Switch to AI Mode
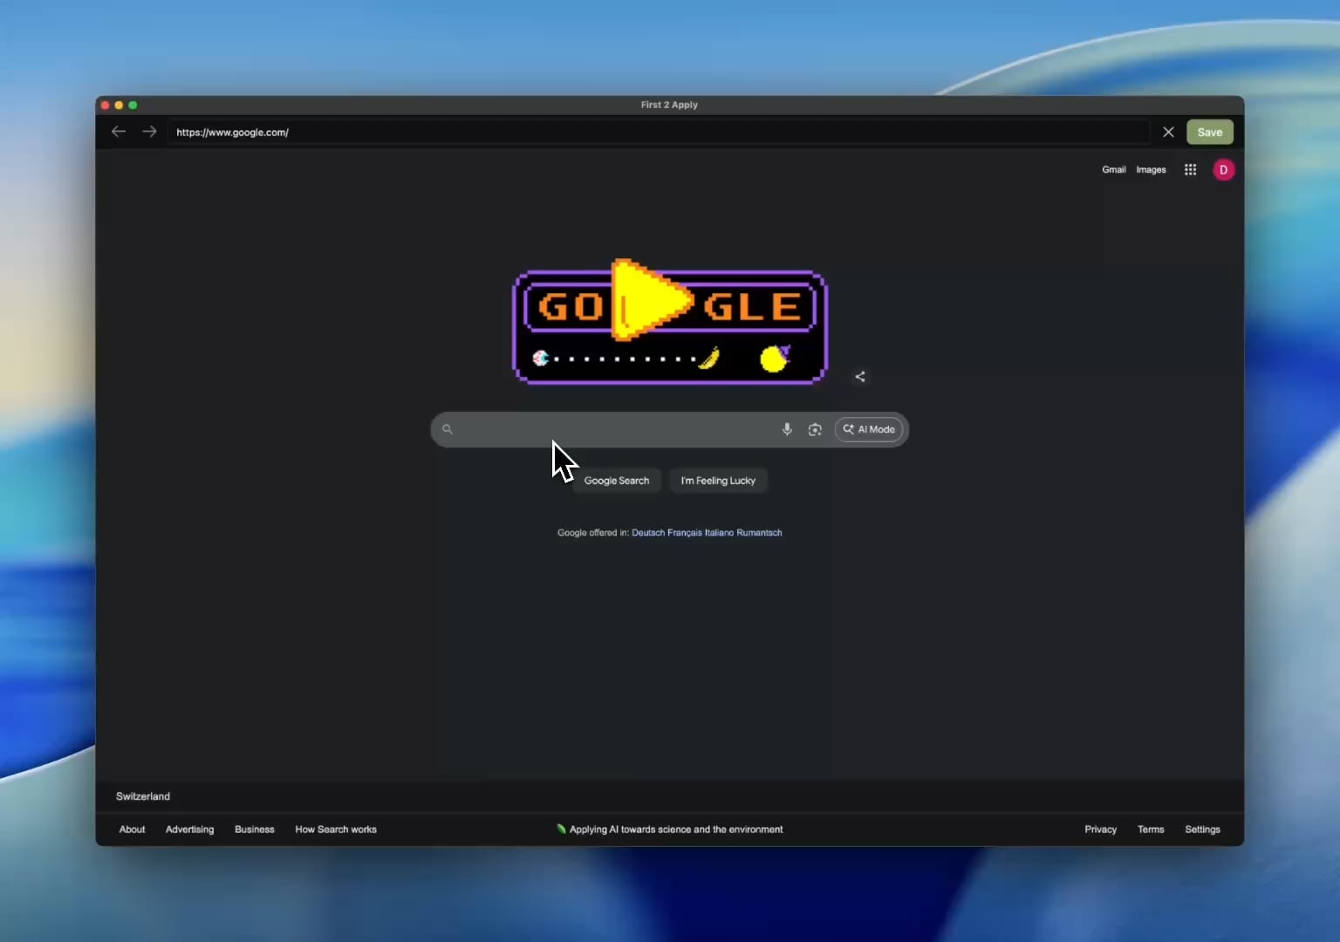Viewport: 1340px width, 942px height. 869,429
